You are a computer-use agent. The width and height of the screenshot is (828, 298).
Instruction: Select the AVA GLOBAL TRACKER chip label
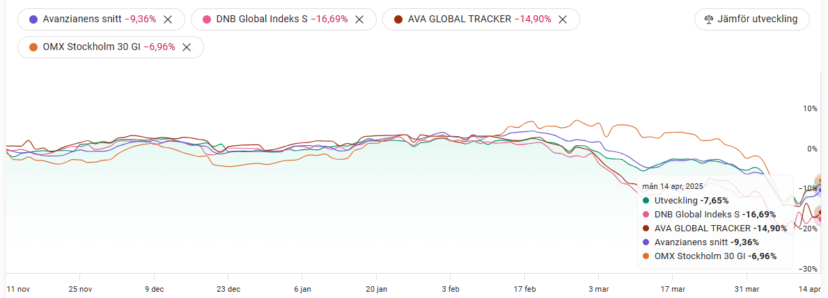pos(460,19)
